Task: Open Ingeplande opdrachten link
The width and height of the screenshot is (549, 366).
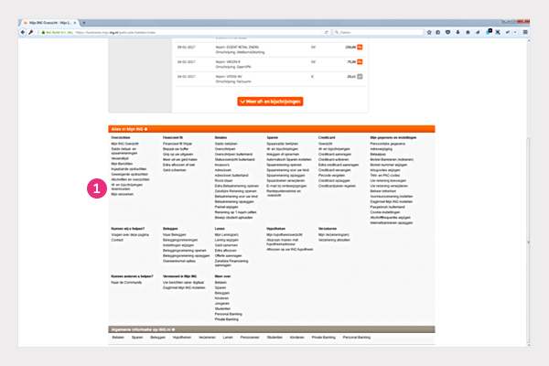Action: click(128, 168)
